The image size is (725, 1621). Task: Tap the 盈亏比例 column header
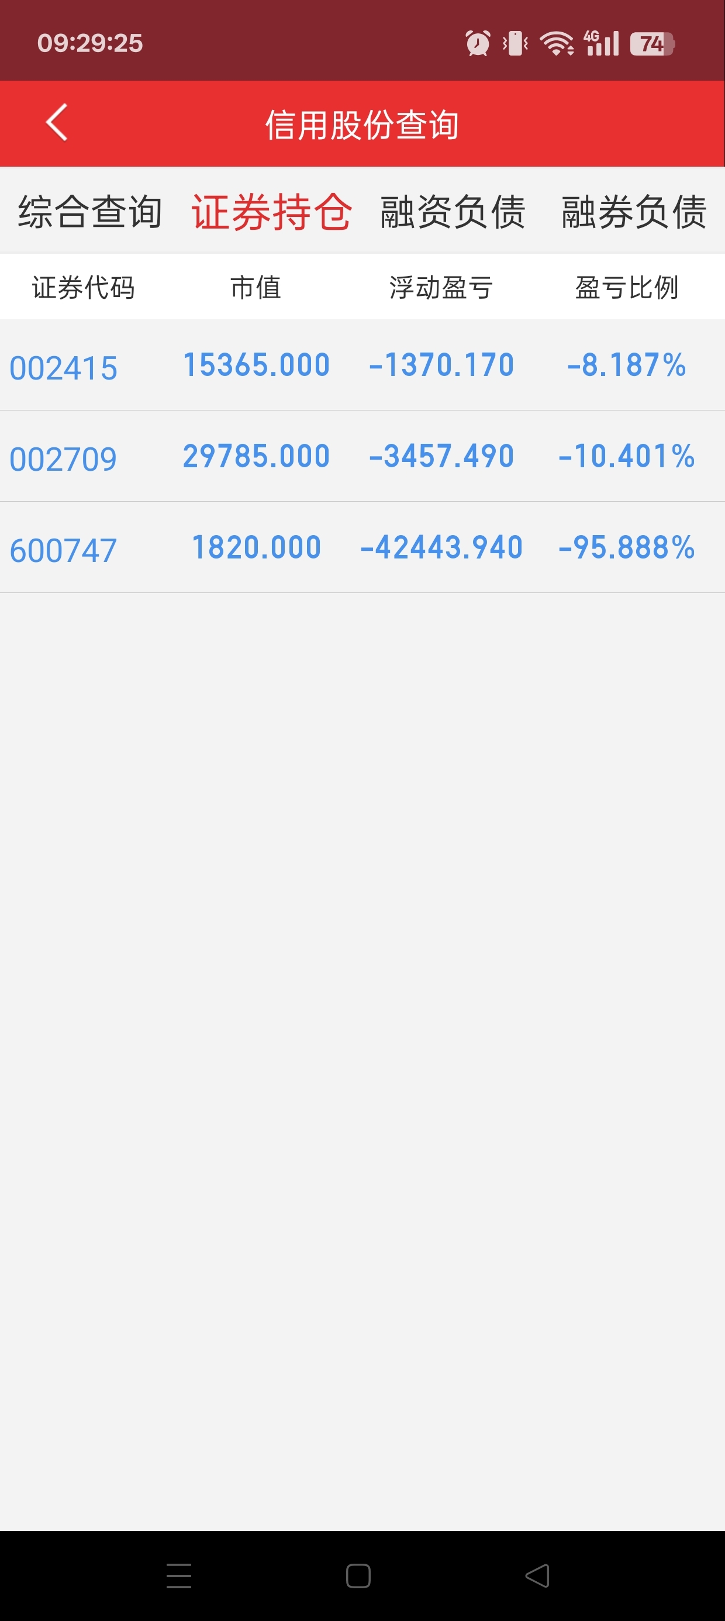[x=627, y=288]
